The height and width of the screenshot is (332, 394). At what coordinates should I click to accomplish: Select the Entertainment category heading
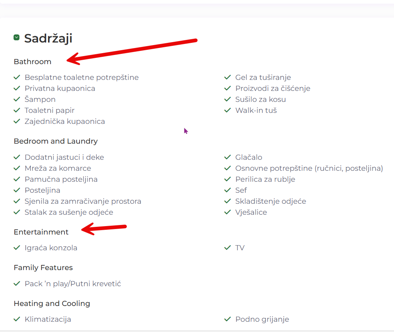click(x=41, y=232)
